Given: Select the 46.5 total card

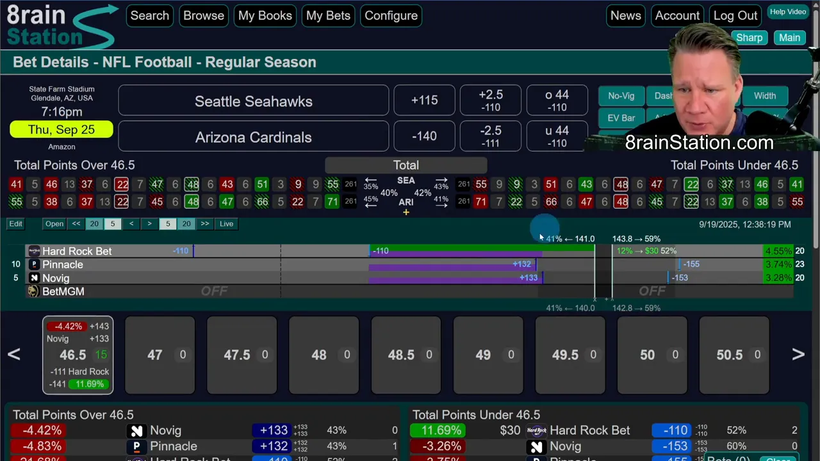Looking at the screenshot, I should coord(78,355).
